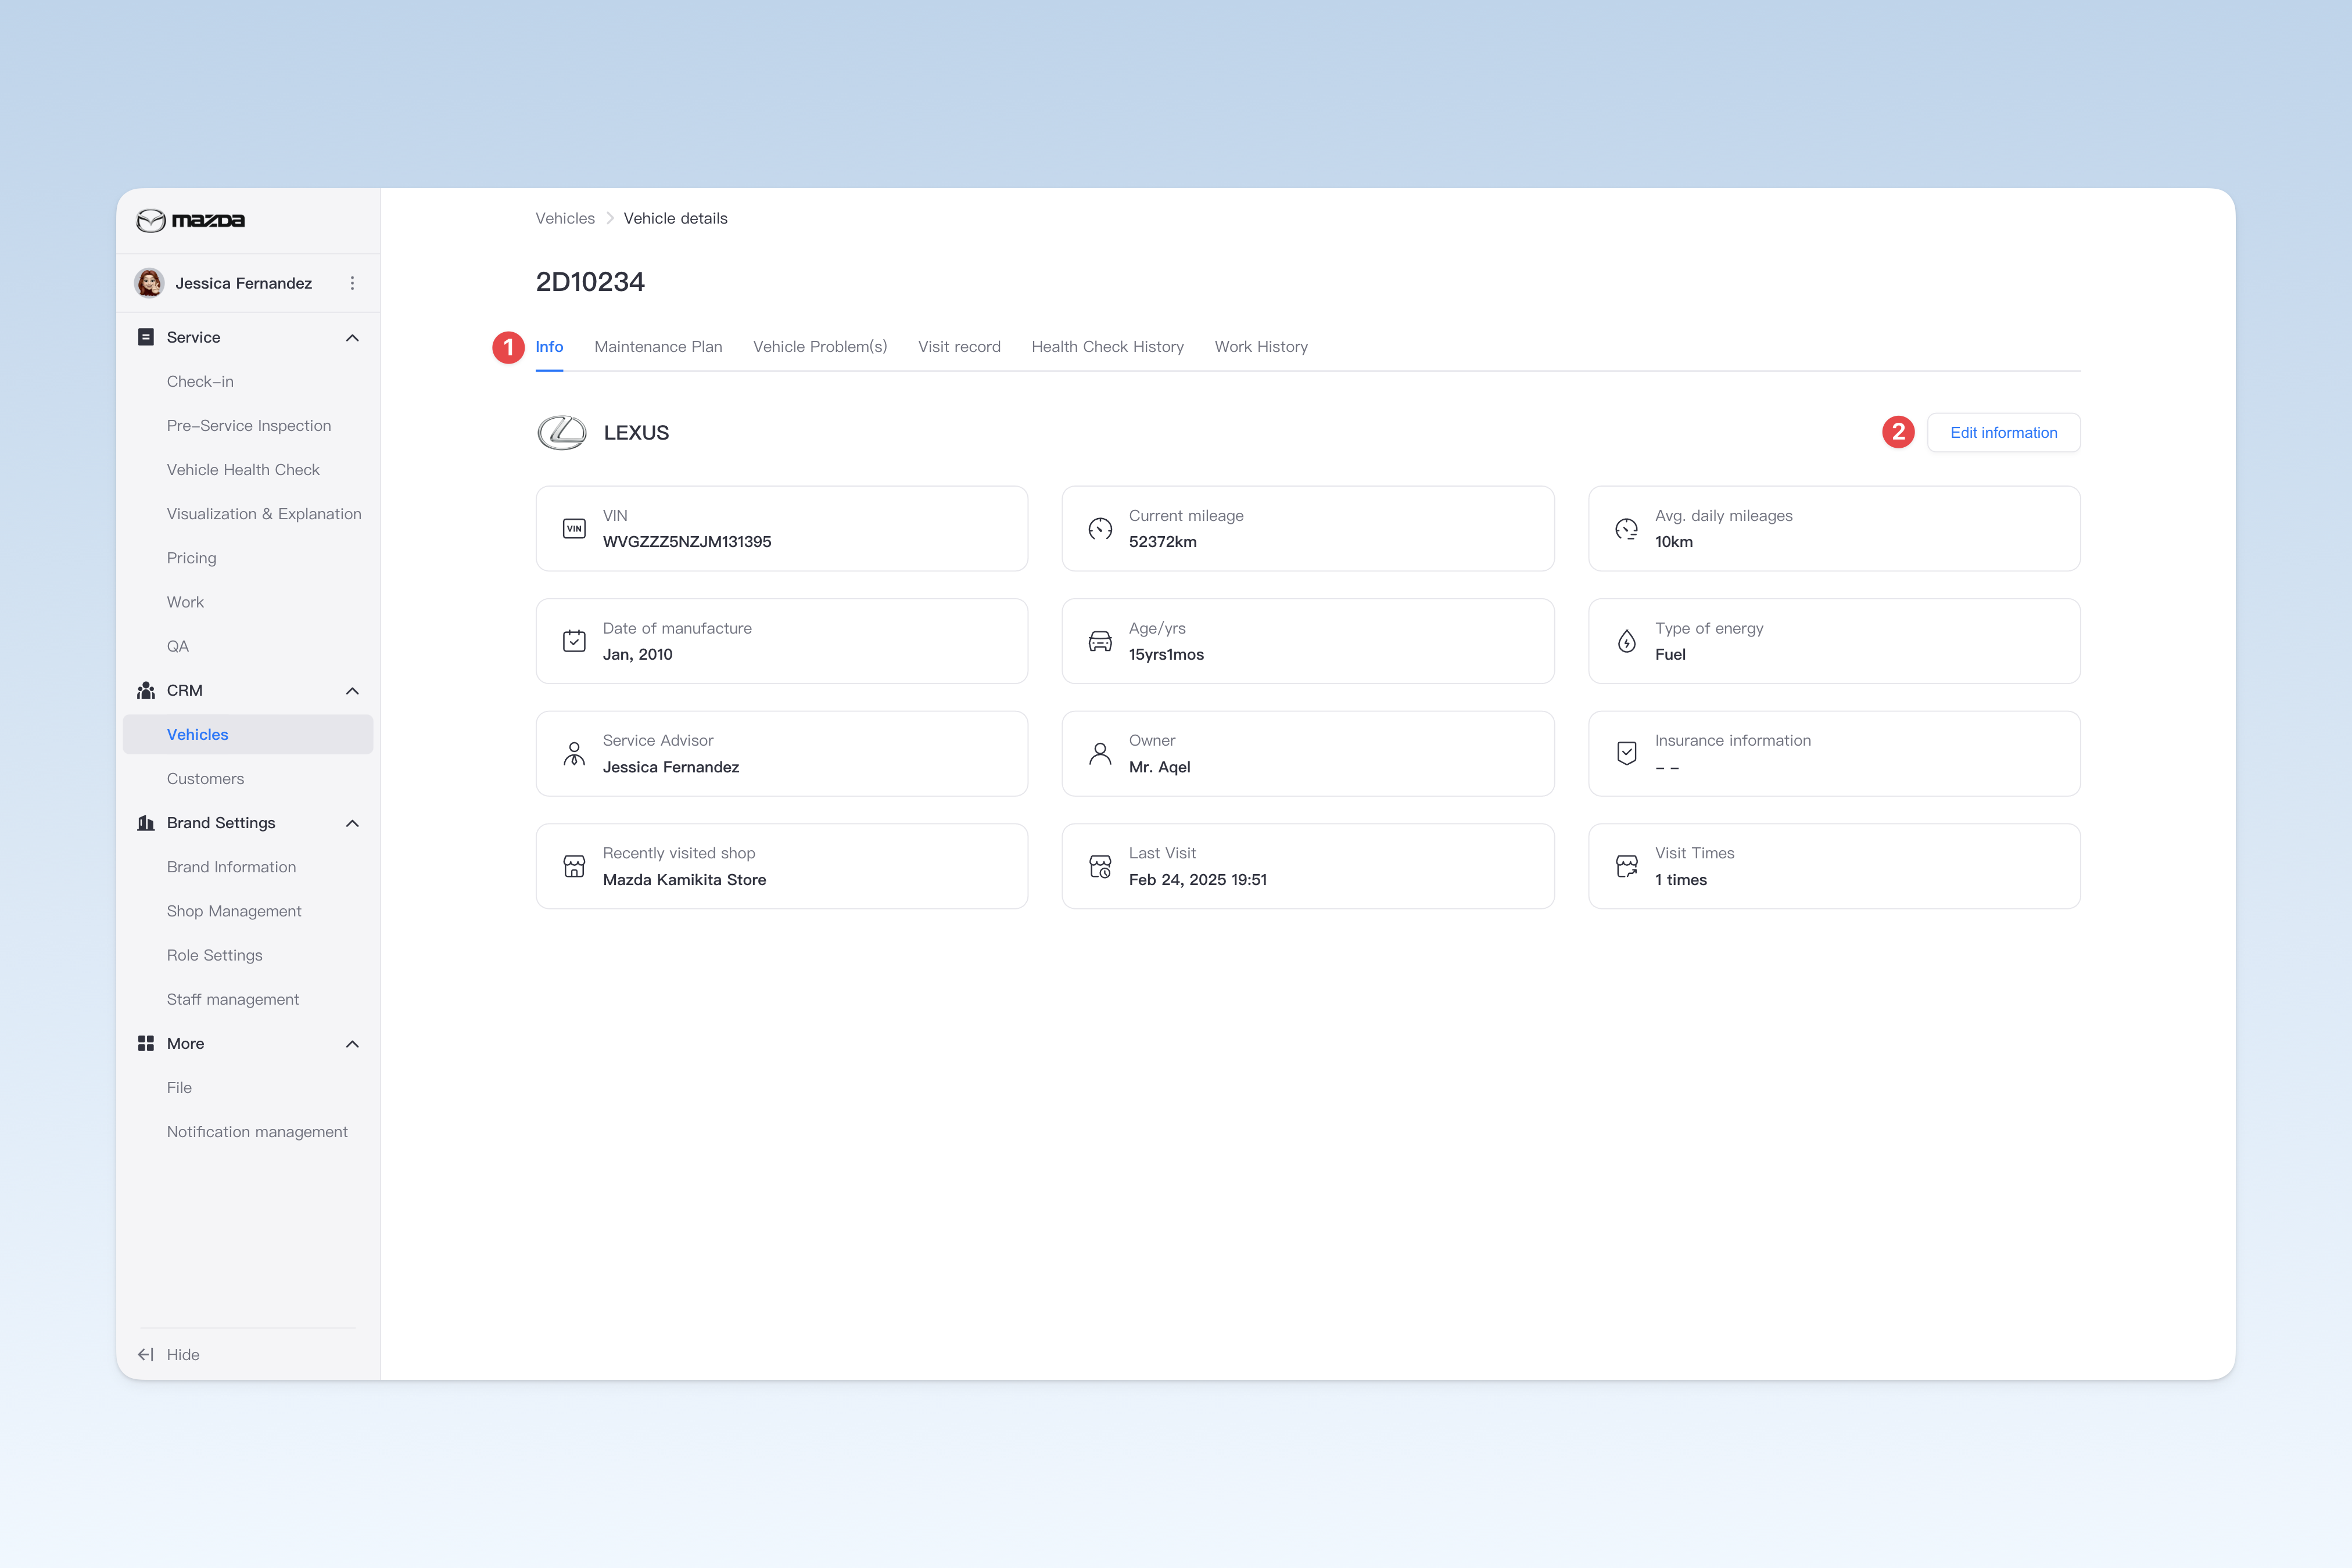The image size is (2352, 1568).
Task: Click the Insurance information shield icon
Action: click(1627, 754)
